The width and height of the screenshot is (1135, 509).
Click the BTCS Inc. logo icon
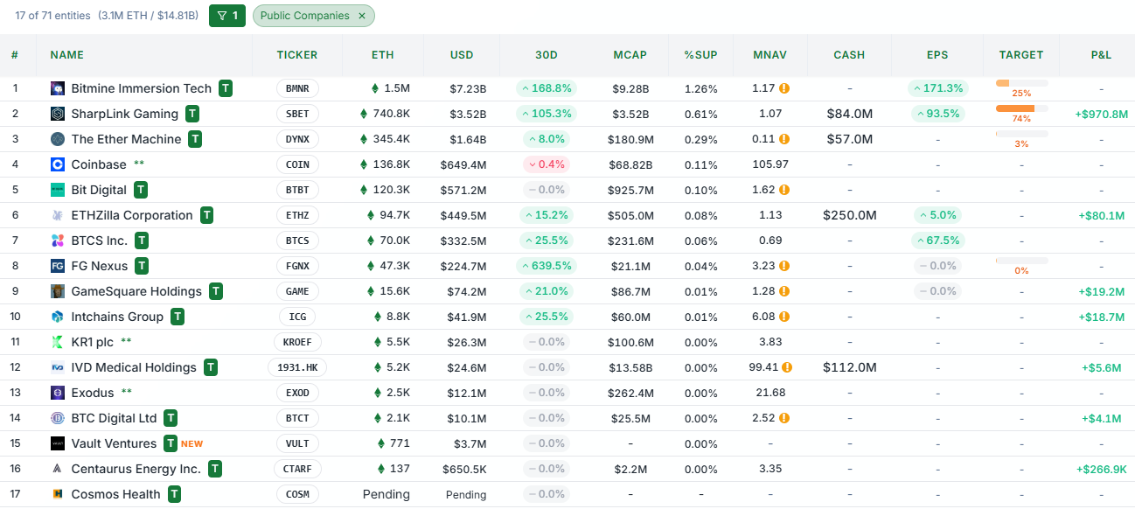tap(58, 241)
